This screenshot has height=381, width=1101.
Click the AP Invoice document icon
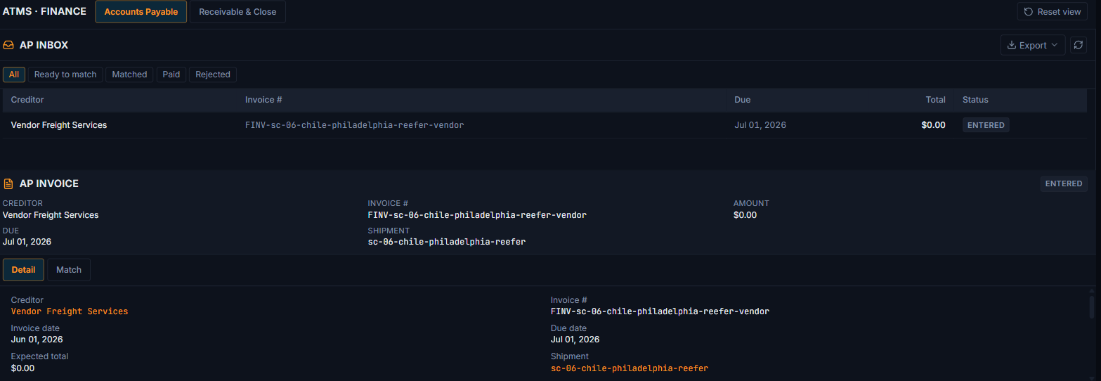pos(8,183)
